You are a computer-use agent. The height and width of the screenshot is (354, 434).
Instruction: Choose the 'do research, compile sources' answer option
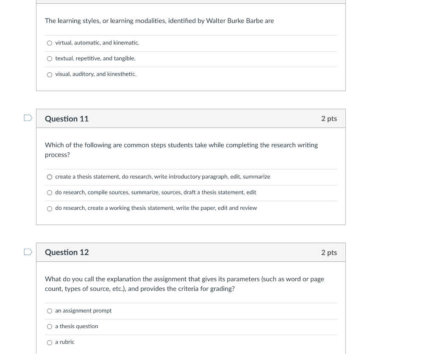click(50, 192)
